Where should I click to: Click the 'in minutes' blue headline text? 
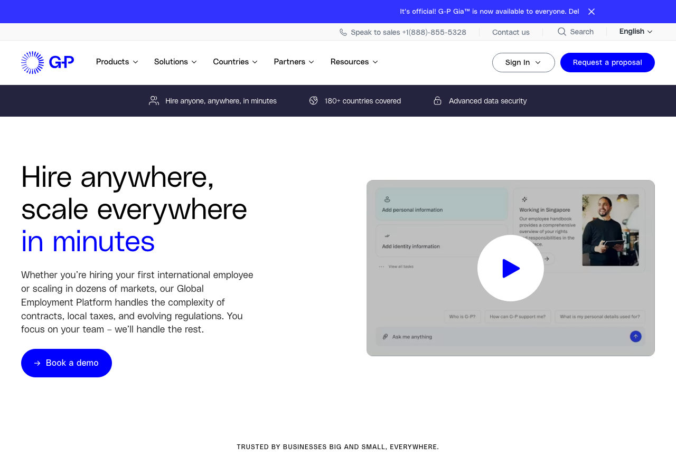(88, 242)
